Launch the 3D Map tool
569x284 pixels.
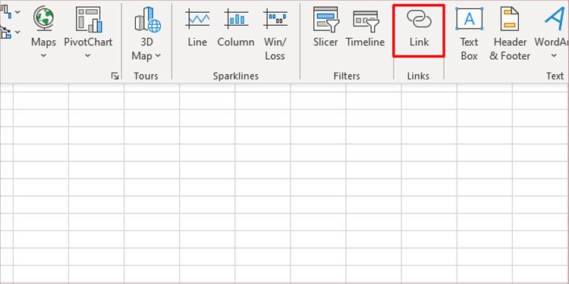coord(146,34)
